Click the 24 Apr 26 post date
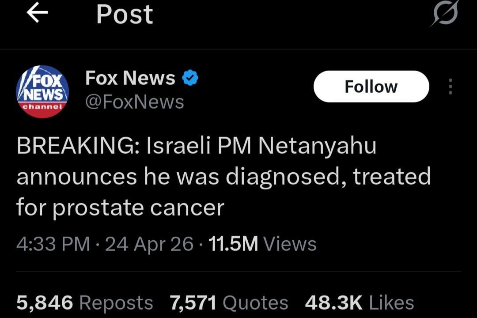The image size is (477, 318). pyautogui.click(x=149, y=244)
